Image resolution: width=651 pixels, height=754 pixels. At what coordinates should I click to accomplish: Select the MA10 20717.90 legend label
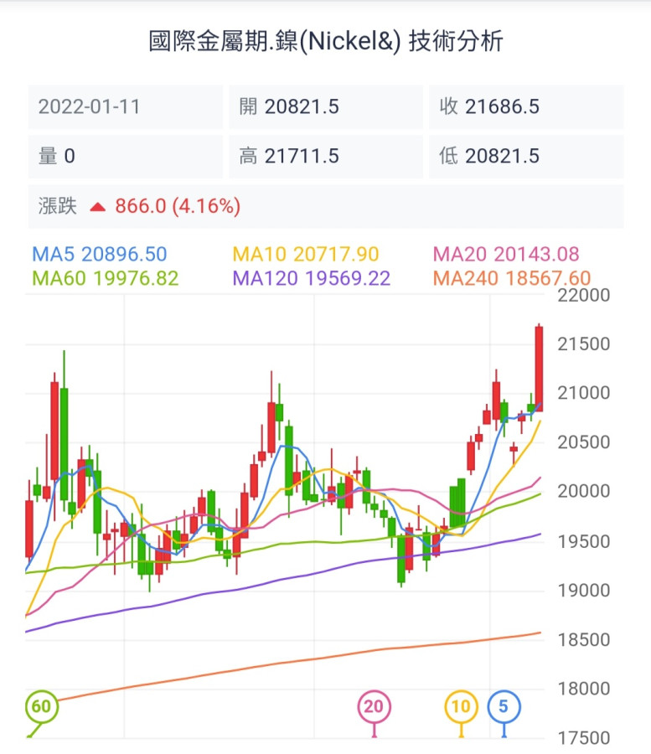click(x=305, y=255)
